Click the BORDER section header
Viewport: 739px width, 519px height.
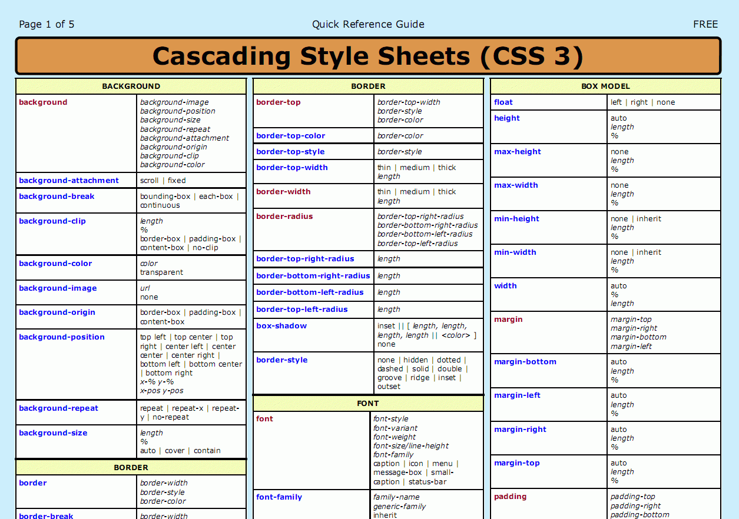point(368,86)
